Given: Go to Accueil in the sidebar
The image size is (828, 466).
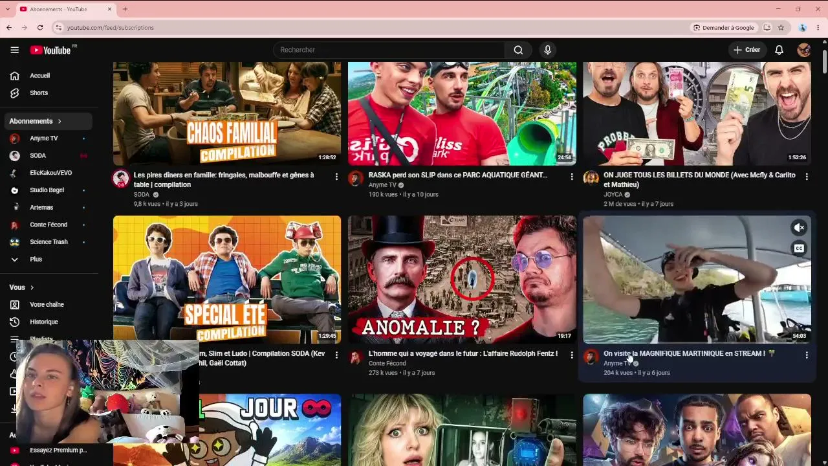Looking at the screenshot, I should (x=49, y=76).
